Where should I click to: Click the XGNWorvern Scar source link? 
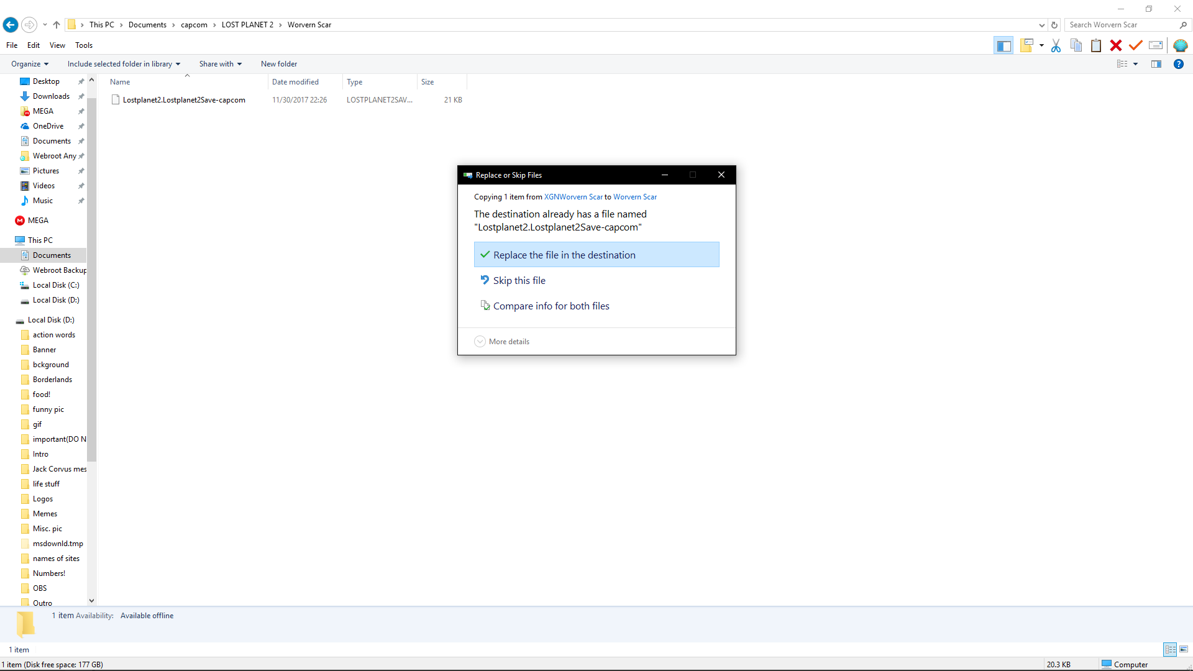pos(573,197)
